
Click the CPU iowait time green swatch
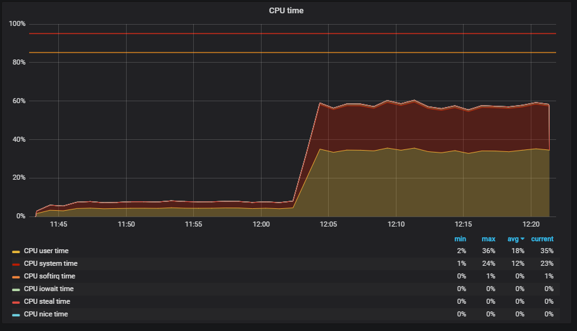[16, 290]
